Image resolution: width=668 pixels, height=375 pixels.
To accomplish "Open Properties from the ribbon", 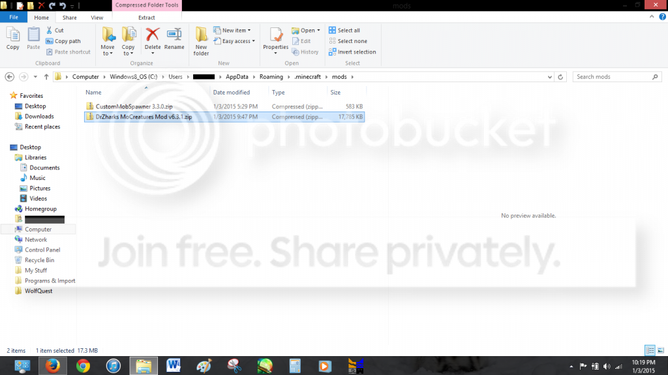I will [x=275, y=38].
